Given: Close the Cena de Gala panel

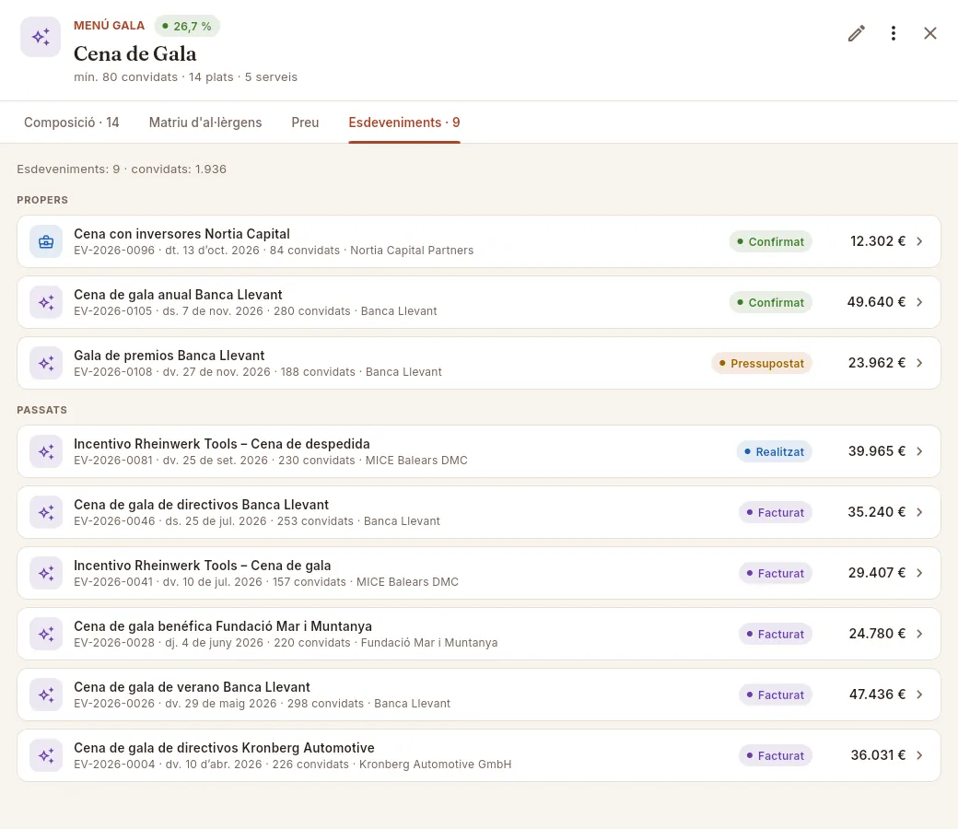Looking at the screenshot, I should coord(929,33).
